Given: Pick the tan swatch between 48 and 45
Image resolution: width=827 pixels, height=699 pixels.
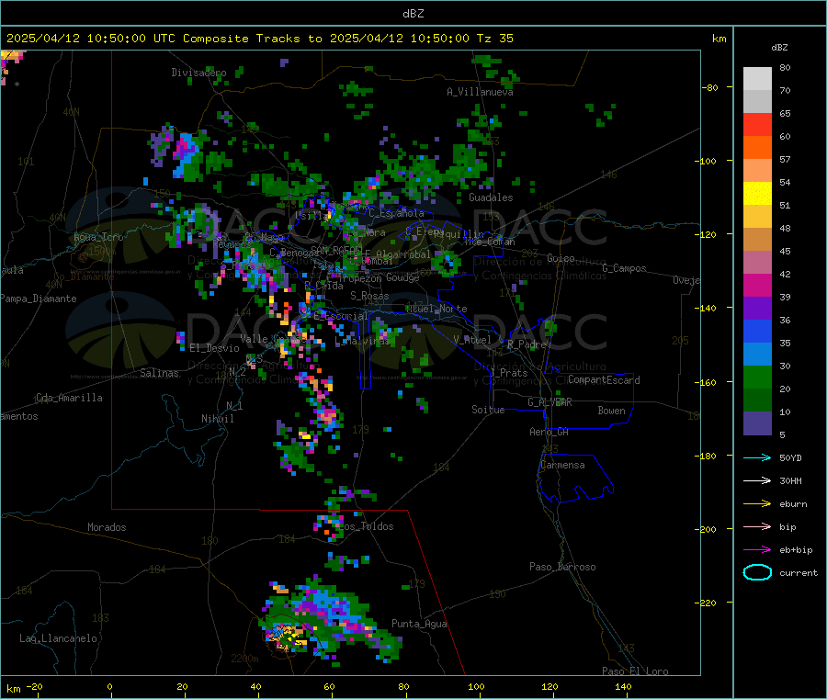Looking at the screenshot, I should coord(757,240).
